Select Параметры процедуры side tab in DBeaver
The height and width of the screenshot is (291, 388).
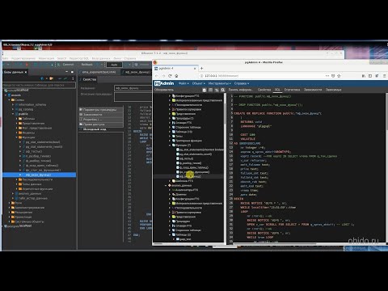pos(101,110)
